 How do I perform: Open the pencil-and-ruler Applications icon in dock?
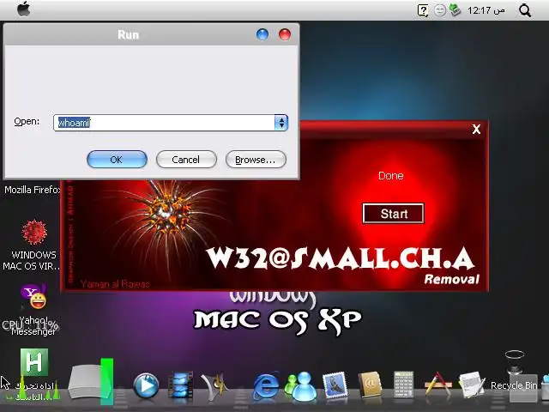click(437, 385)
